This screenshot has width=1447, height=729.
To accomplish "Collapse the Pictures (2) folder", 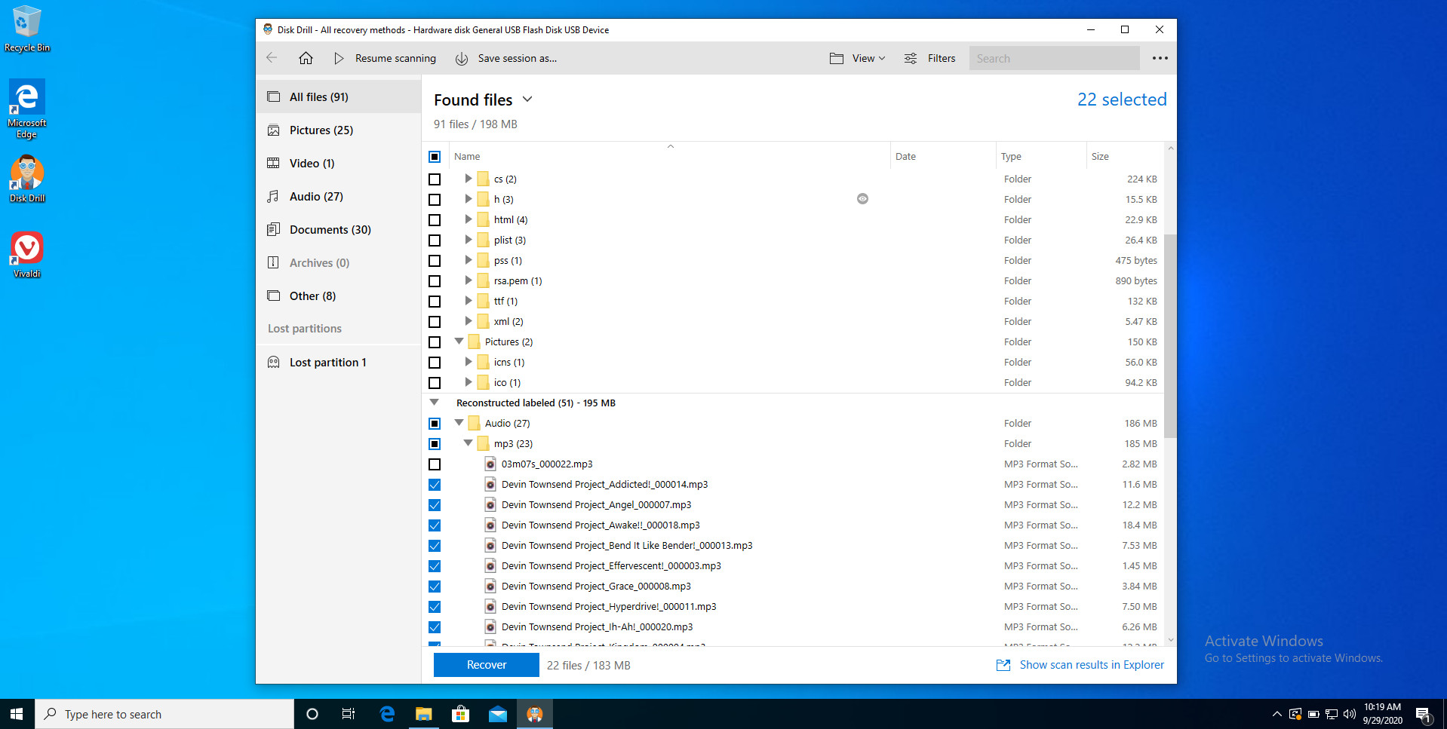I will pyautogui.click(x=459, y=342).
